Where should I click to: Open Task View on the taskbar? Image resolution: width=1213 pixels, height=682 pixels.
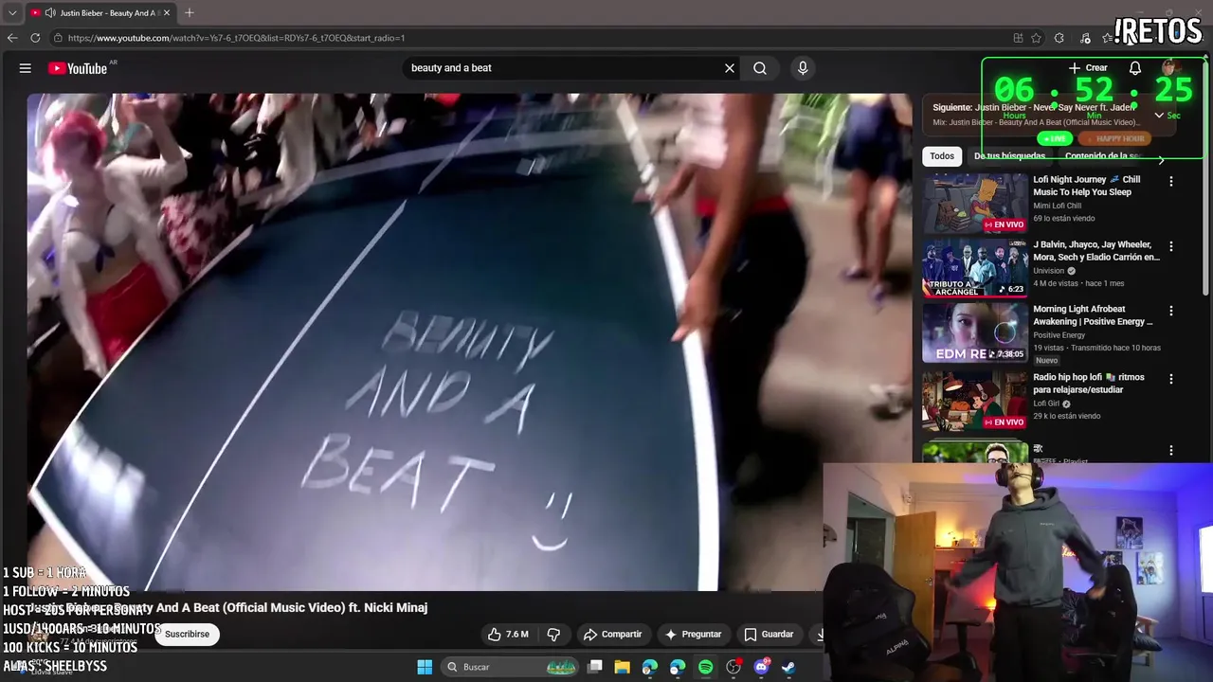coord(595,667)
